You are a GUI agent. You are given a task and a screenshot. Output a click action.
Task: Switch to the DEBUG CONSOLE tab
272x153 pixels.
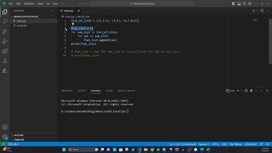pyautogui.click(x=126, y=91)
